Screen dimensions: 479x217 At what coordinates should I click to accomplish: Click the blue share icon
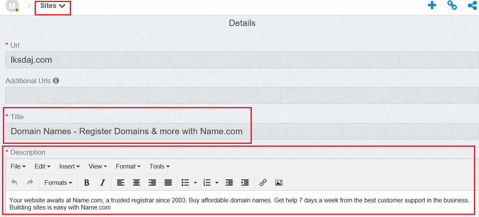coord(472,5)
